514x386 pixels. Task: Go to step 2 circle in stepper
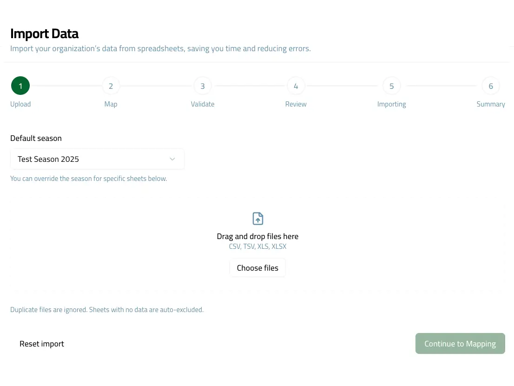click(x=111, y=86)
